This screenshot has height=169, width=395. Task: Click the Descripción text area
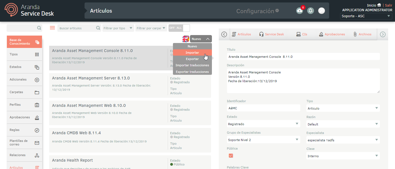[303, 81]
